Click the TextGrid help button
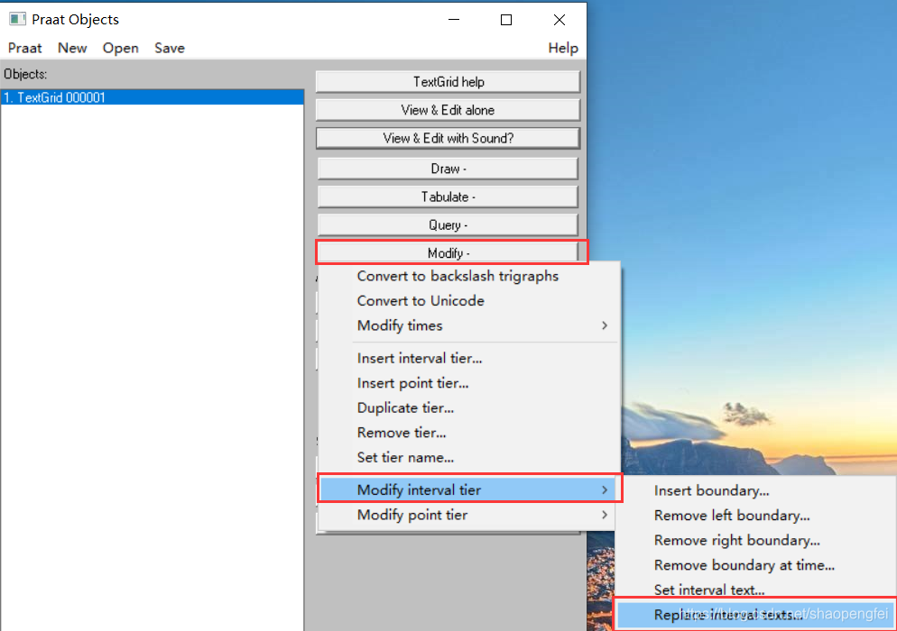The width and height of the screenshot is (897, 631). pyautogui.click(x=448, y=82)
